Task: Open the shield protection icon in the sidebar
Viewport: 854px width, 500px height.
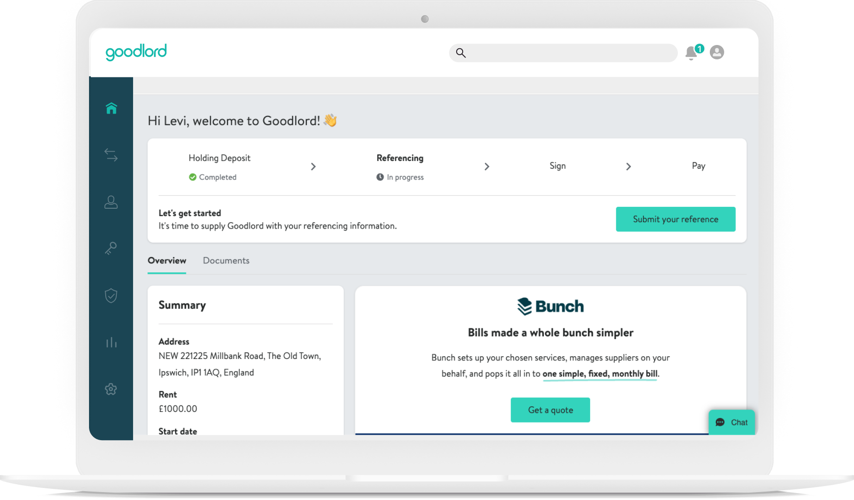Action: (111, 295)
